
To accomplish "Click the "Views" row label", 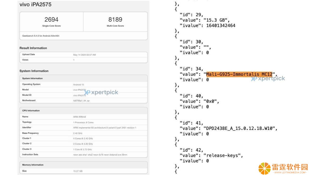I will pos(25,60).
